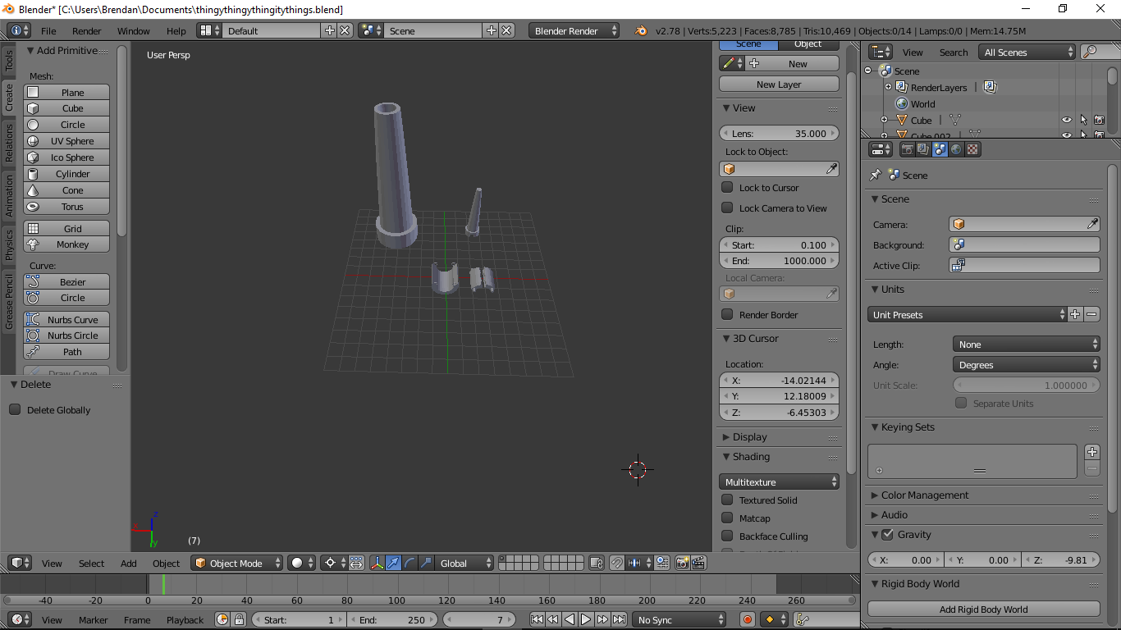Screen dimensions: 1121x630
Task: Enable Backface Culling checkbox
Action: click(727, 536)
